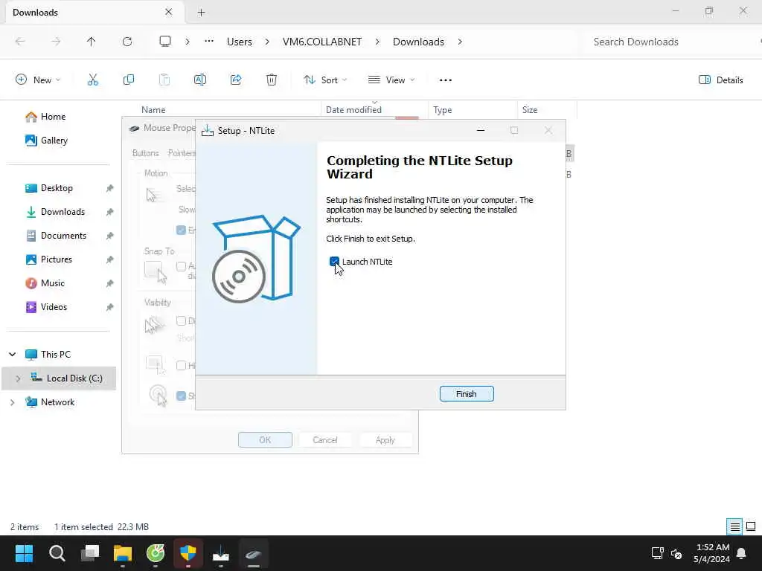This screenshot has height=571, width=762.
Task: Open the Windows Start menu
Action: (24, 553)
